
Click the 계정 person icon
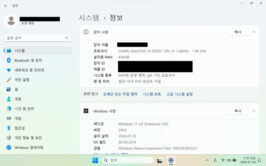[x=9, y=99]
